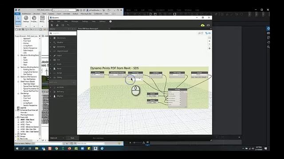Click the Windows Start button
The width and height of the screenshot is (284, 159).
(x=17, y=148)
